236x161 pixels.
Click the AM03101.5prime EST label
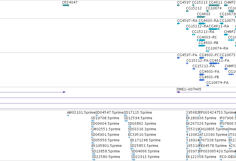click(x=81, y=113)
